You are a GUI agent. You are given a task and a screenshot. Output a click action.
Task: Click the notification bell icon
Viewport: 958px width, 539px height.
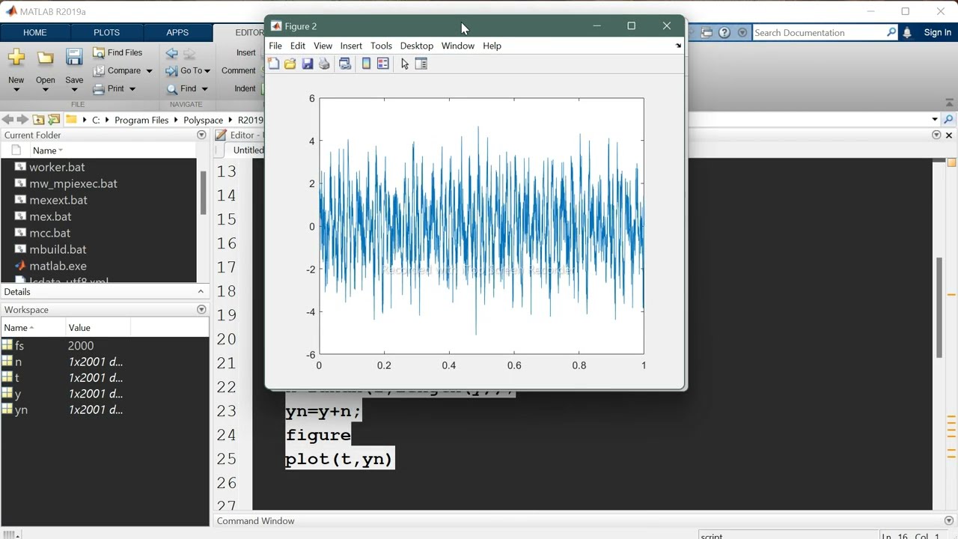(907, 32)
